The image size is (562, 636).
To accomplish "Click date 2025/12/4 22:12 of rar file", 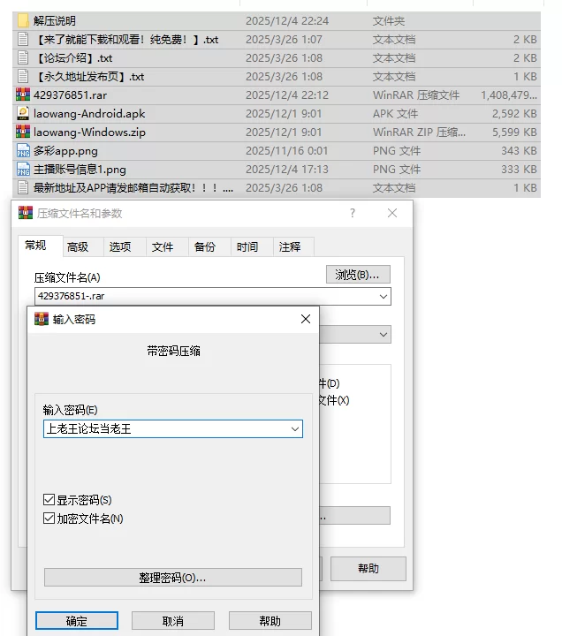I will 287,95.
